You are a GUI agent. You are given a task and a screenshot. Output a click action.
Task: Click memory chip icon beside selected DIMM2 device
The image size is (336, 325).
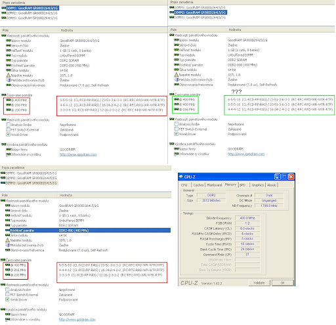[172, 12]
